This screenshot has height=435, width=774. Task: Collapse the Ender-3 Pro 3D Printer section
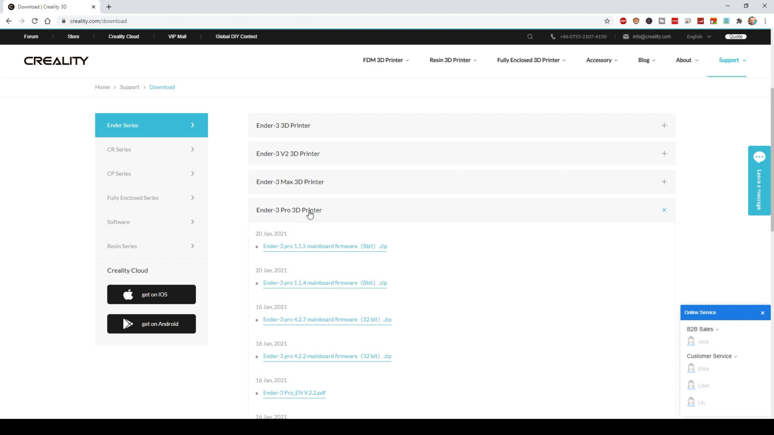point(664,210)
